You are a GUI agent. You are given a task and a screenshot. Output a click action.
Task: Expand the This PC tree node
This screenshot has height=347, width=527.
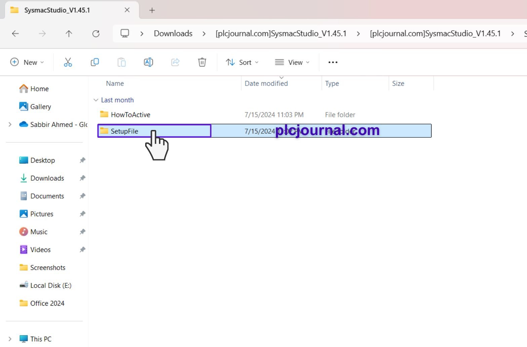pyautogui.click(x=10, y=339)
